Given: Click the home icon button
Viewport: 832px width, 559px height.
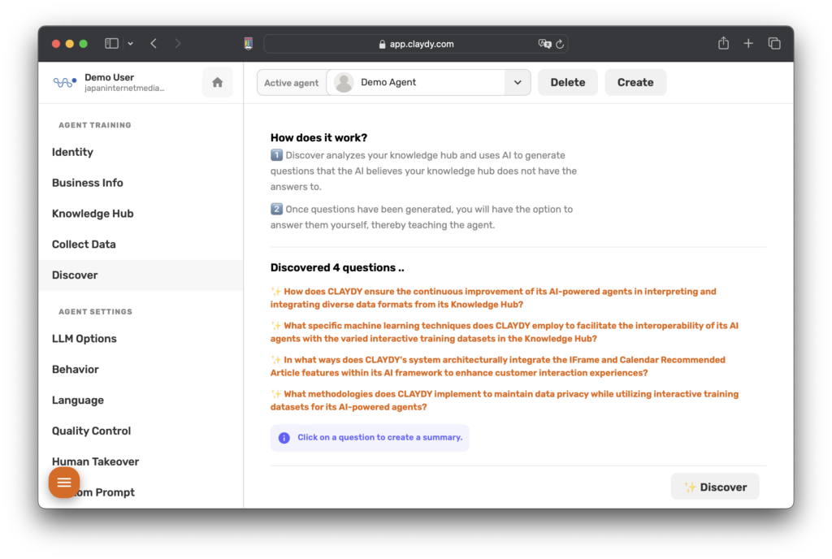Looking at the screenshot, I should click(x=217, y=82).
